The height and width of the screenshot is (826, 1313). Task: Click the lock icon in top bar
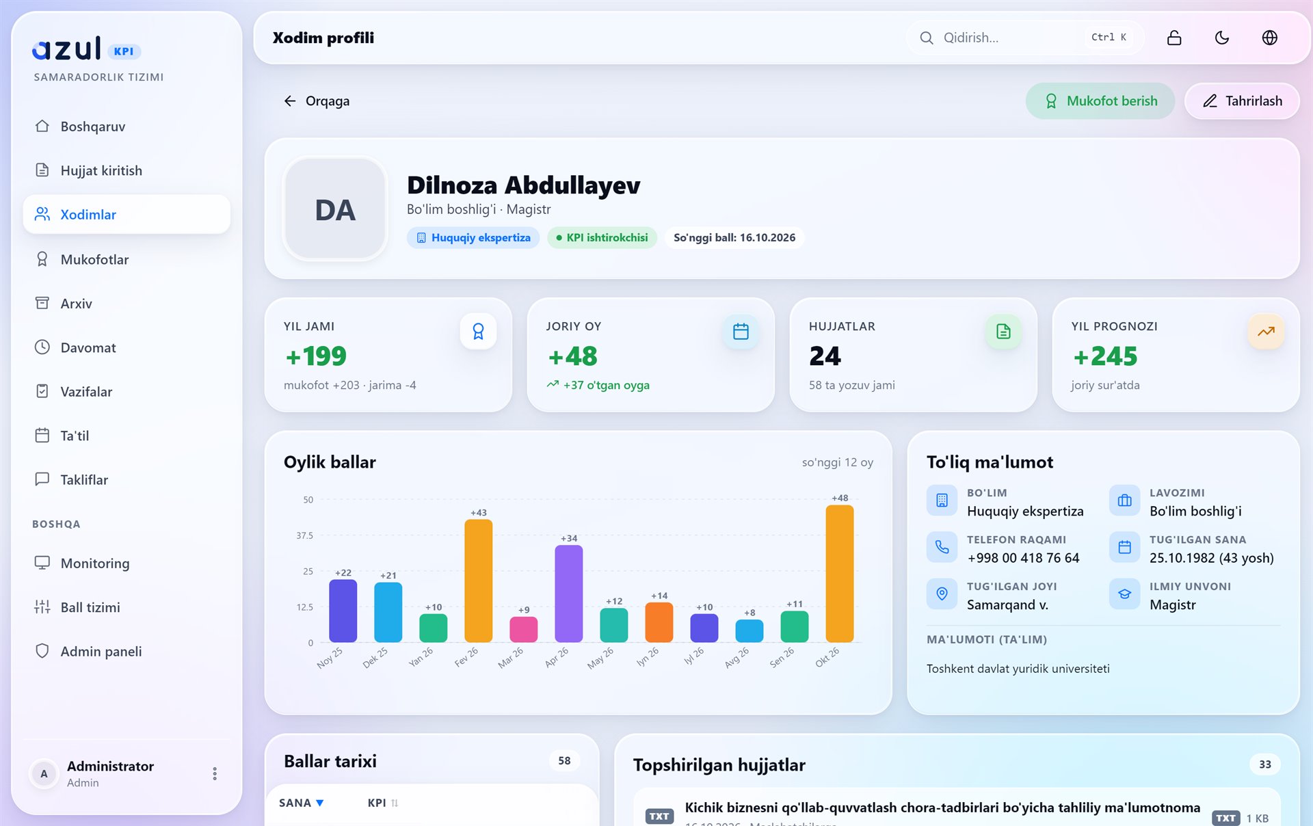click(1173, 38)
